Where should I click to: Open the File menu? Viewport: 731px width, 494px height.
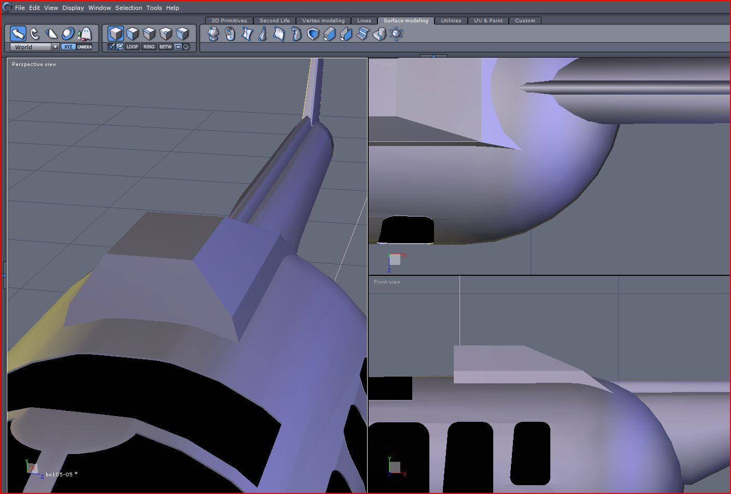[20, 8]
